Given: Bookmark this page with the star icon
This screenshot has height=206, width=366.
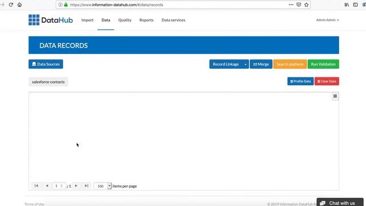Looking at the screenshot, I should point(307,5).
